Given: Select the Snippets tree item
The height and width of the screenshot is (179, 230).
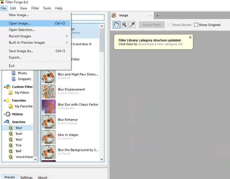Looking at the screenshot, I should coord(25,79).
